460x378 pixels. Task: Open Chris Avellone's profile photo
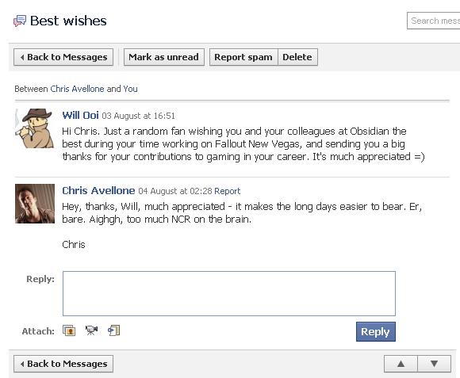[35, 204]
